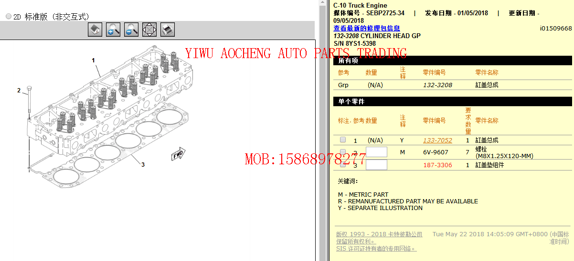The width and height of the screenshot is (574, 261).
Task: Click the SIS 许可证 network link
Action: 376,249
